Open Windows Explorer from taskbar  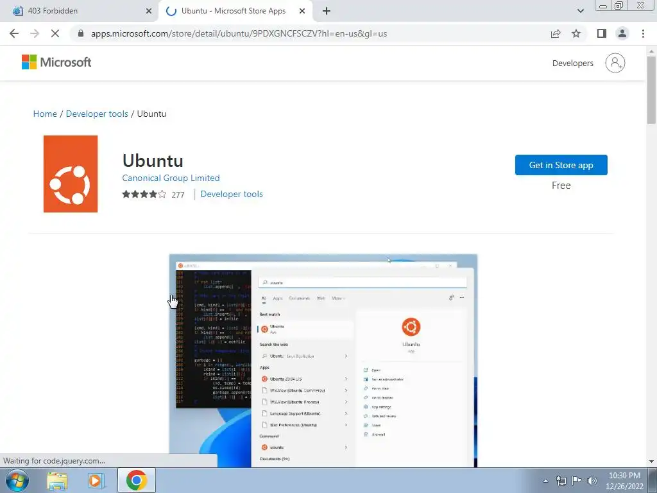coord(57,480)
